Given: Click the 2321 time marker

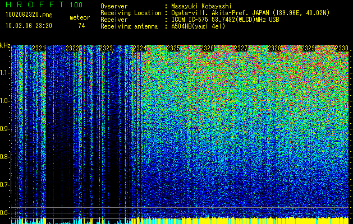Looking at the screenshot, I should pos(39,48).
